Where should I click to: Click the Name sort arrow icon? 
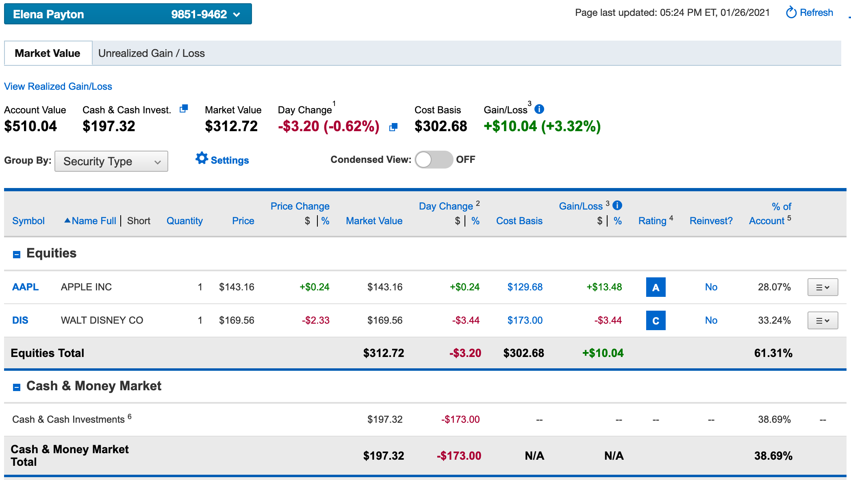(67, 220)
